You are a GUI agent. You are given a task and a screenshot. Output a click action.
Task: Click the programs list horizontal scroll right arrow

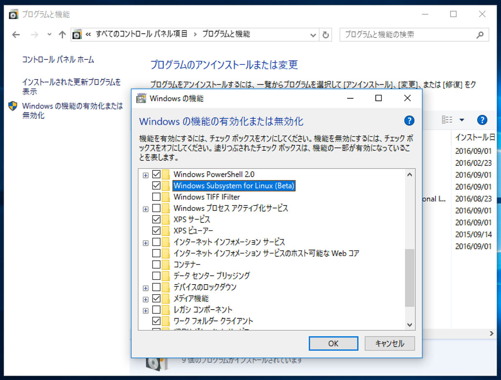[492, 334]
